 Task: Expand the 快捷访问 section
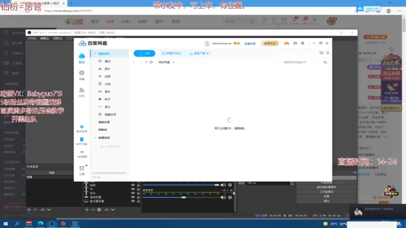pyautogui.click(x=95, y=138)
